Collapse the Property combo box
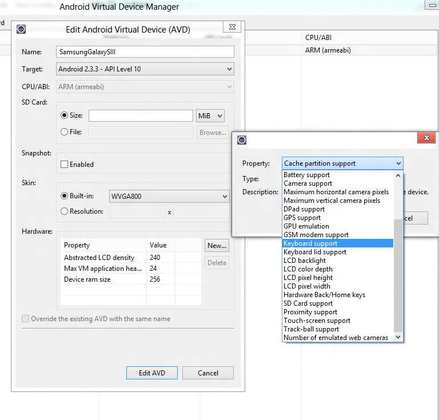The width and height of the screenshot is (439, 420). 342,163
